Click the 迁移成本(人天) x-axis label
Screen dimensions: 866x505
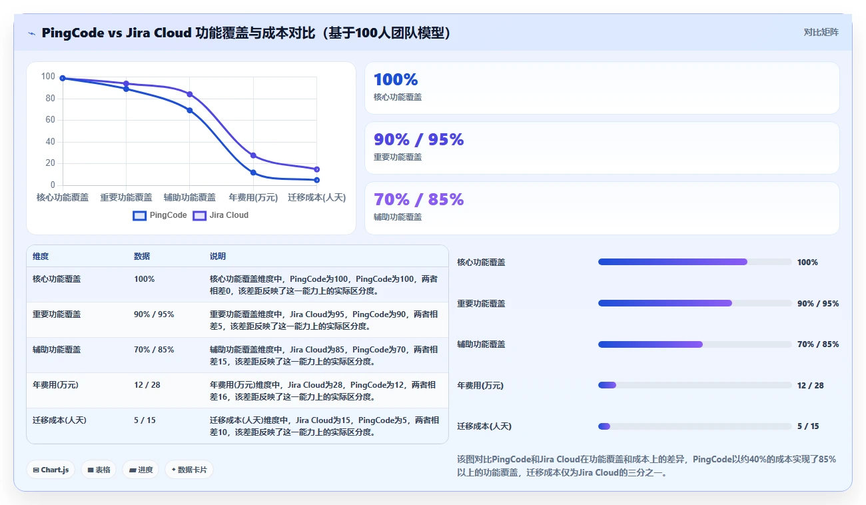[316, 198]
